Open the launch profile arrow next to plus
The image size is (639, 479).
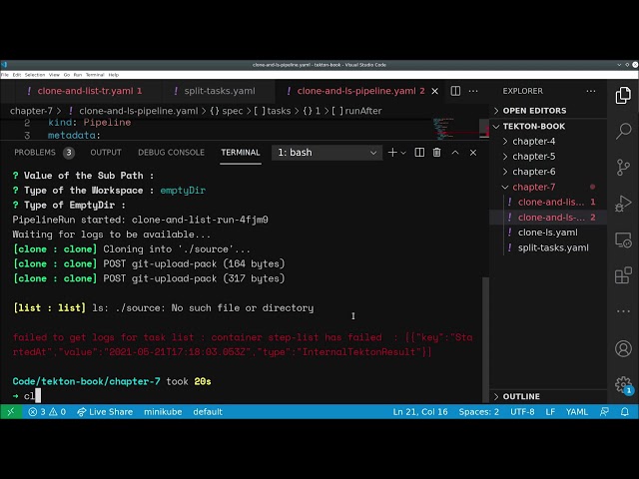click(403, 153)
